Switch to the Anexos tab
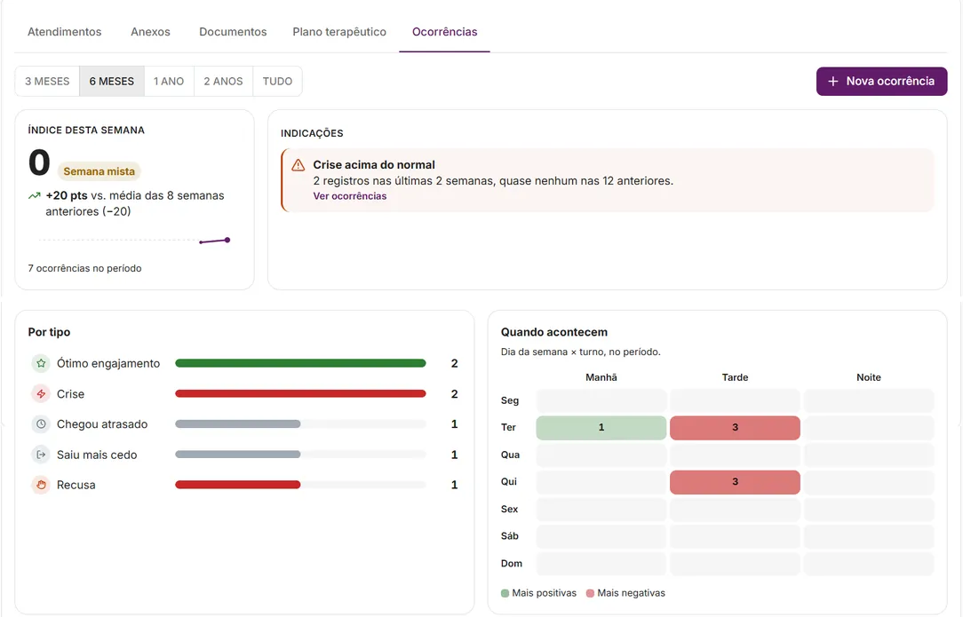Viewport: 963px width, 617px height. [x=150, y=32]
